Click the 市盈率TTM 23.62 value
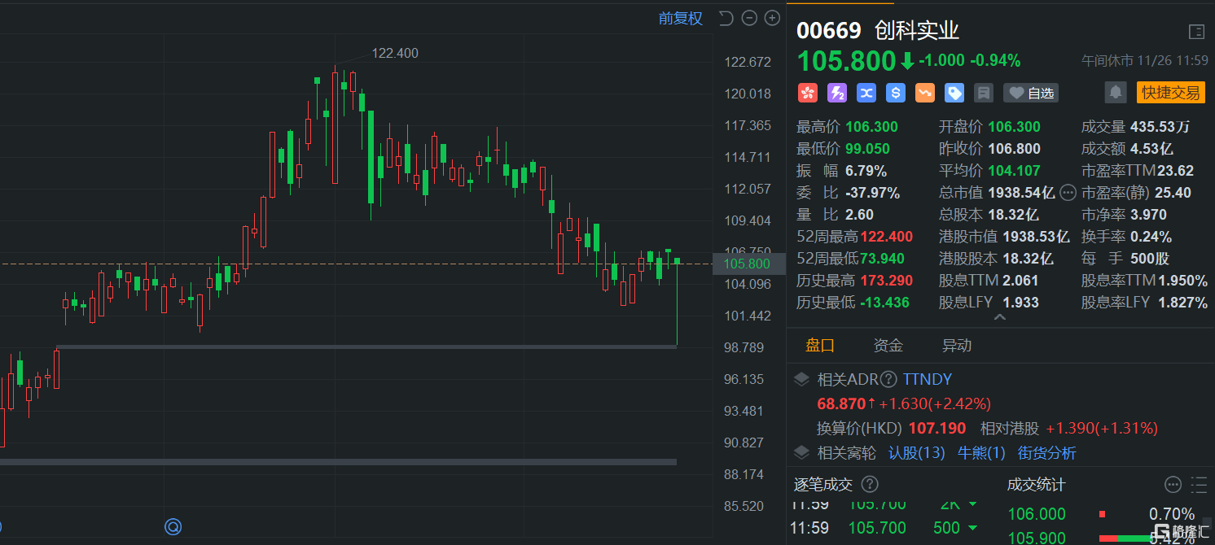The width and height of the screenshot is (1215, 545). [x=1174, y=171]
